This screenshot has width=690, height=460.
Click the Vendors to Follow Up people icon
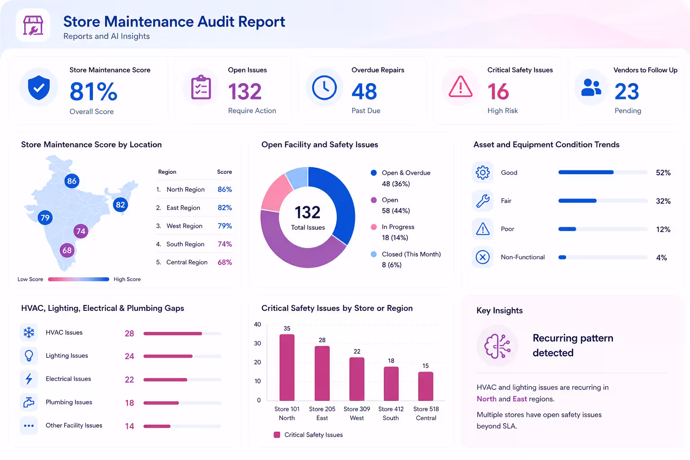(591, 87)
